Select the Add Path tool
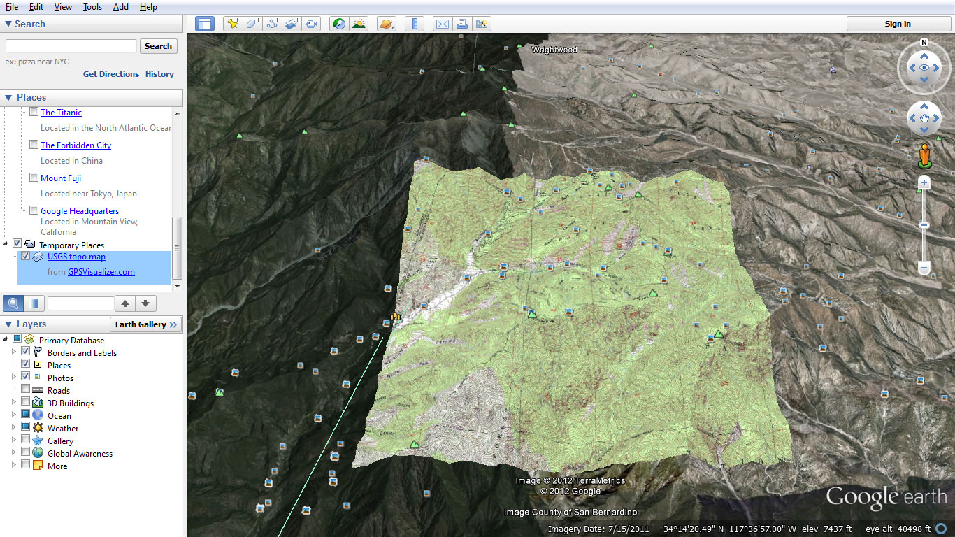The width and height of the screenshot is (955, 537). (x=272, y=23)
